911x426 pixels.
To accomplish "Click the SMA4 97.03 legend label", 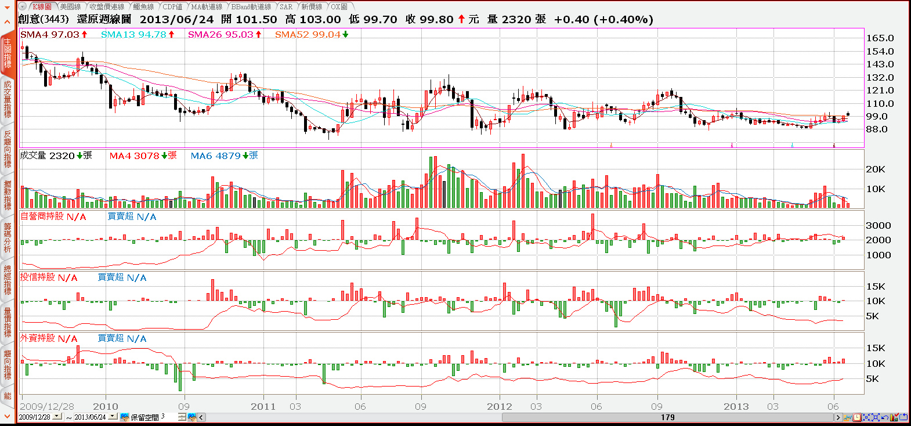I will 53,35.
